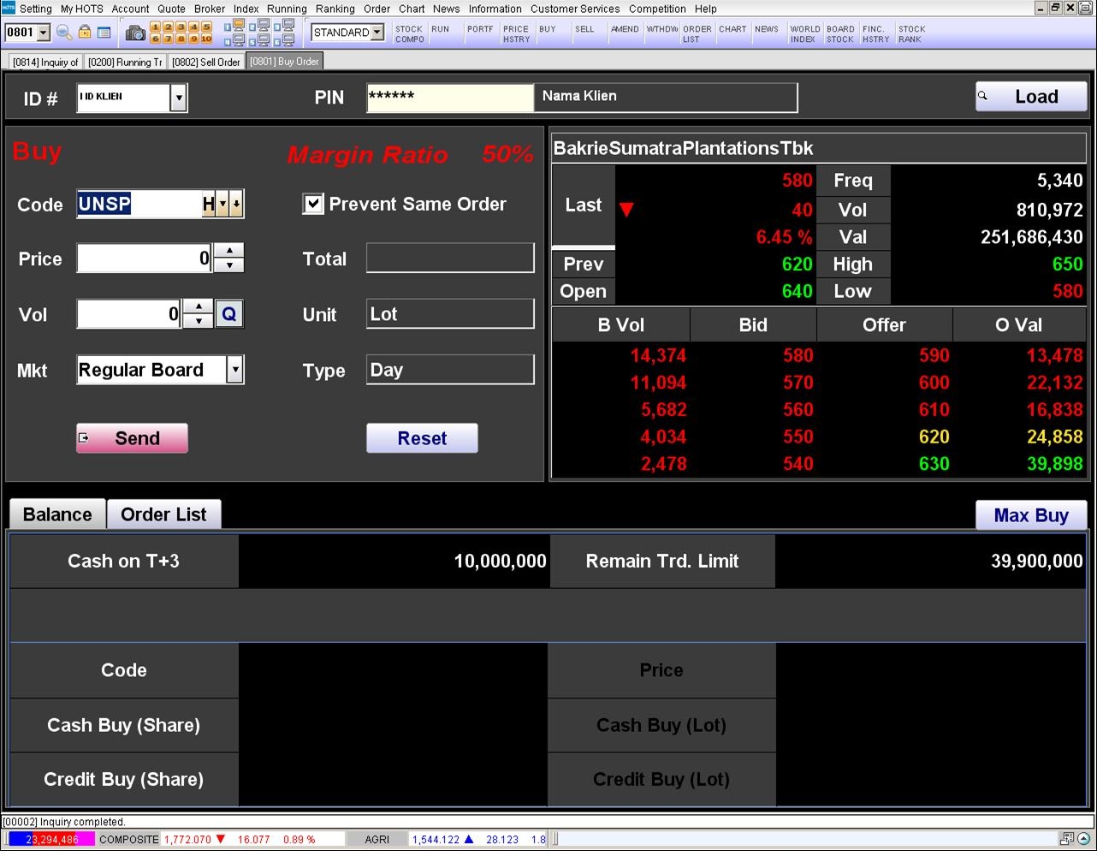Click the Reset button
The width and height of the screenshot is (1097, 868).
point(422,438)
